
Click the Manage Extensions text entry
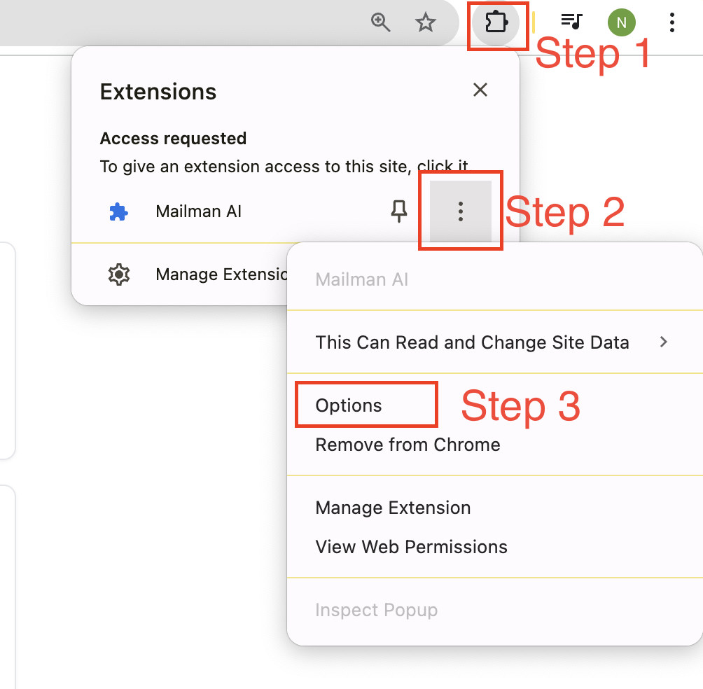pyautogui.click(x=221, y=274)
